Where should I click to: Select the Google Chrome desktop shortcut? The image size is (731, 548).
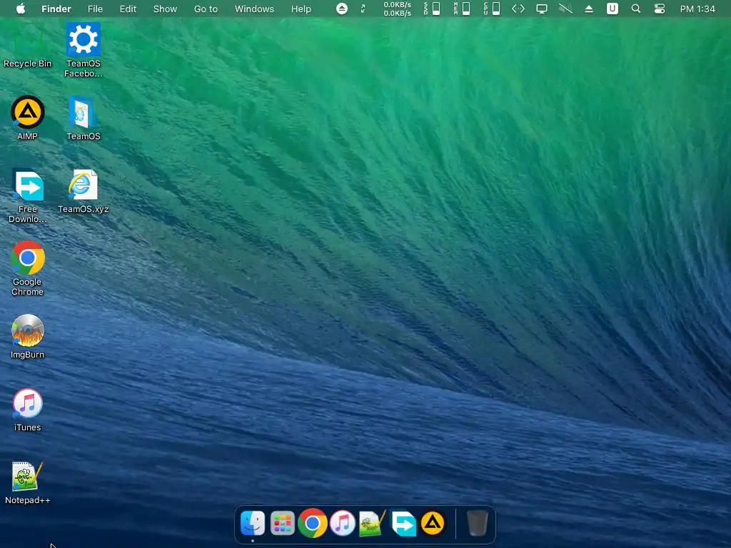(28, 268)
